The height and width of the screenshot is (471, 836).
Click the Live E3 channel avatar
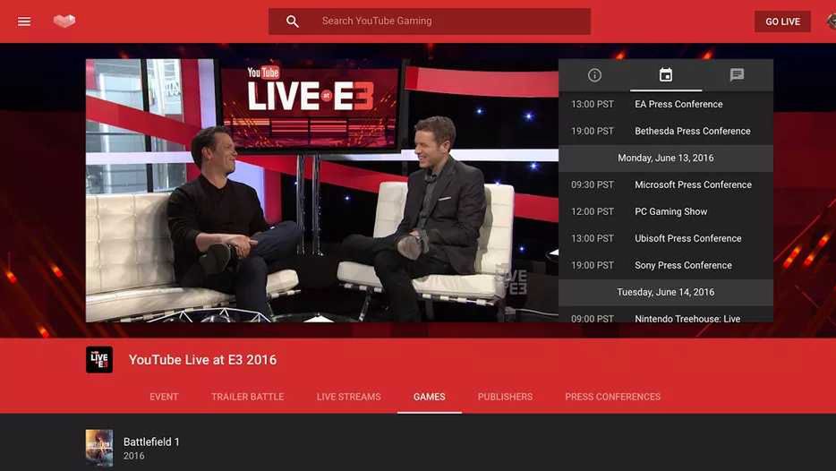point(99,359)
